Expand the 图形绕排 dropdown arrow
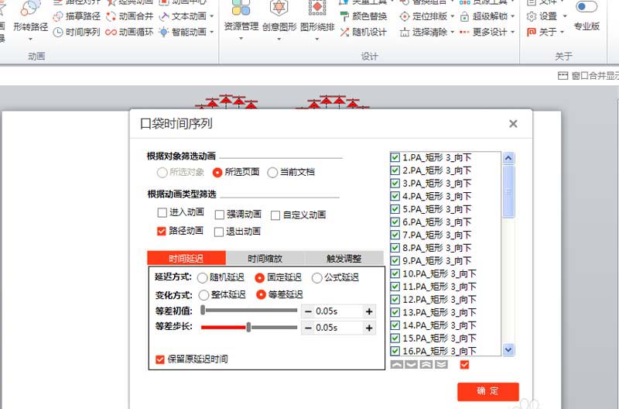 tap(317, 39)
